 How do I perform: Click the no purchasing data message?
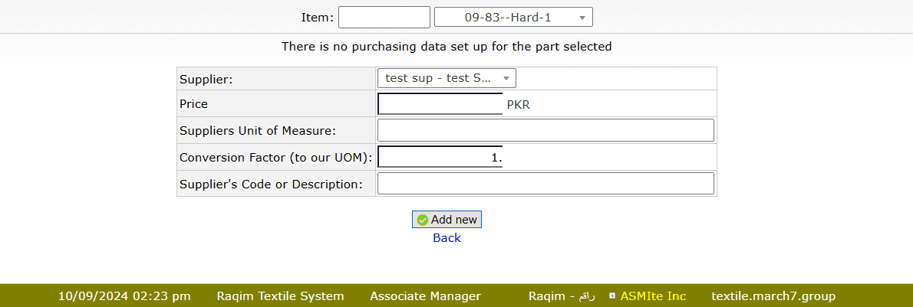[x=447, y=47]
